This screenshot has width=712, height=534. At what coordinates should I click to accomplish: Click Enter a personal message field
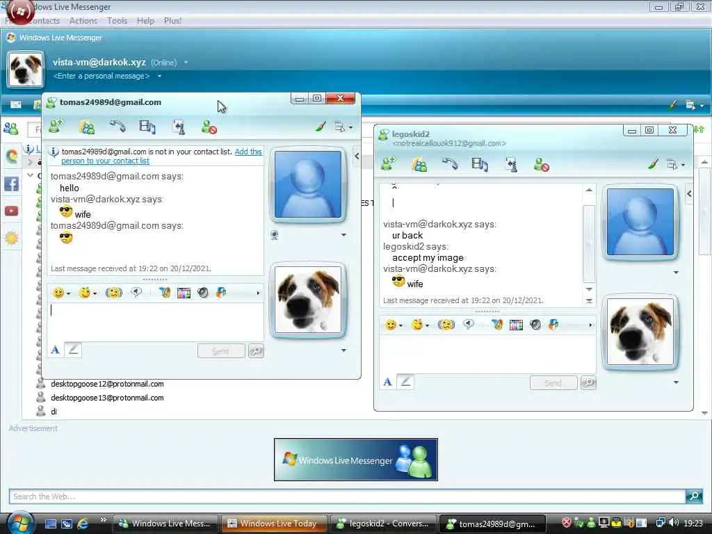[x=102, y=76]
